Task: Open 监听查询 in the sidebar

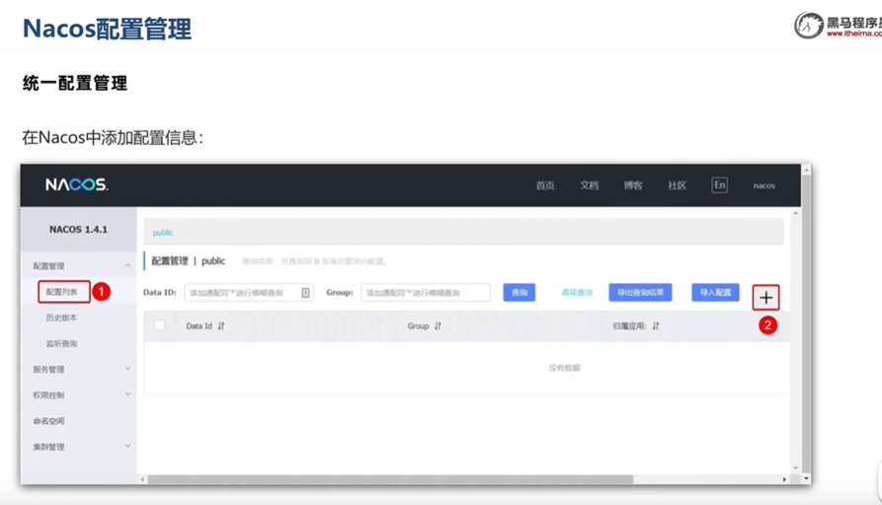Action: click(x=62, y=343)
